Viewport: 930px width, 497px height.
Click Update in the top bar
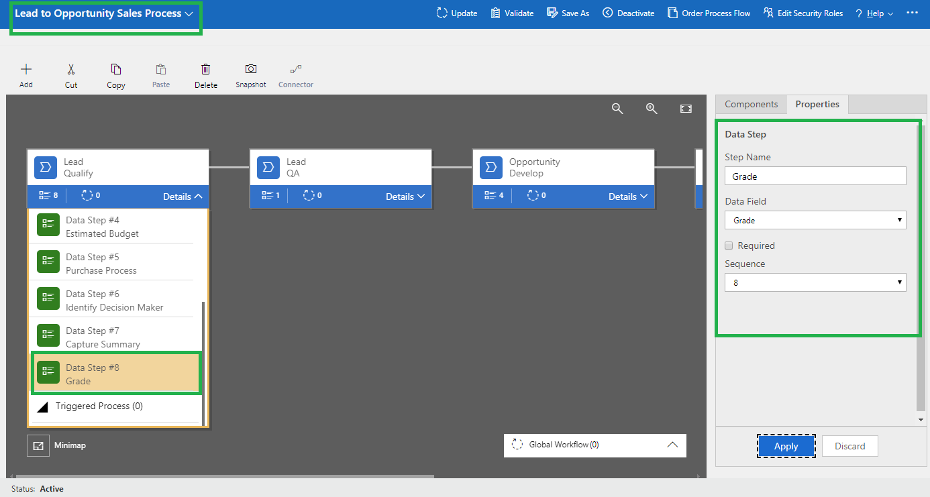pos(457,13)
